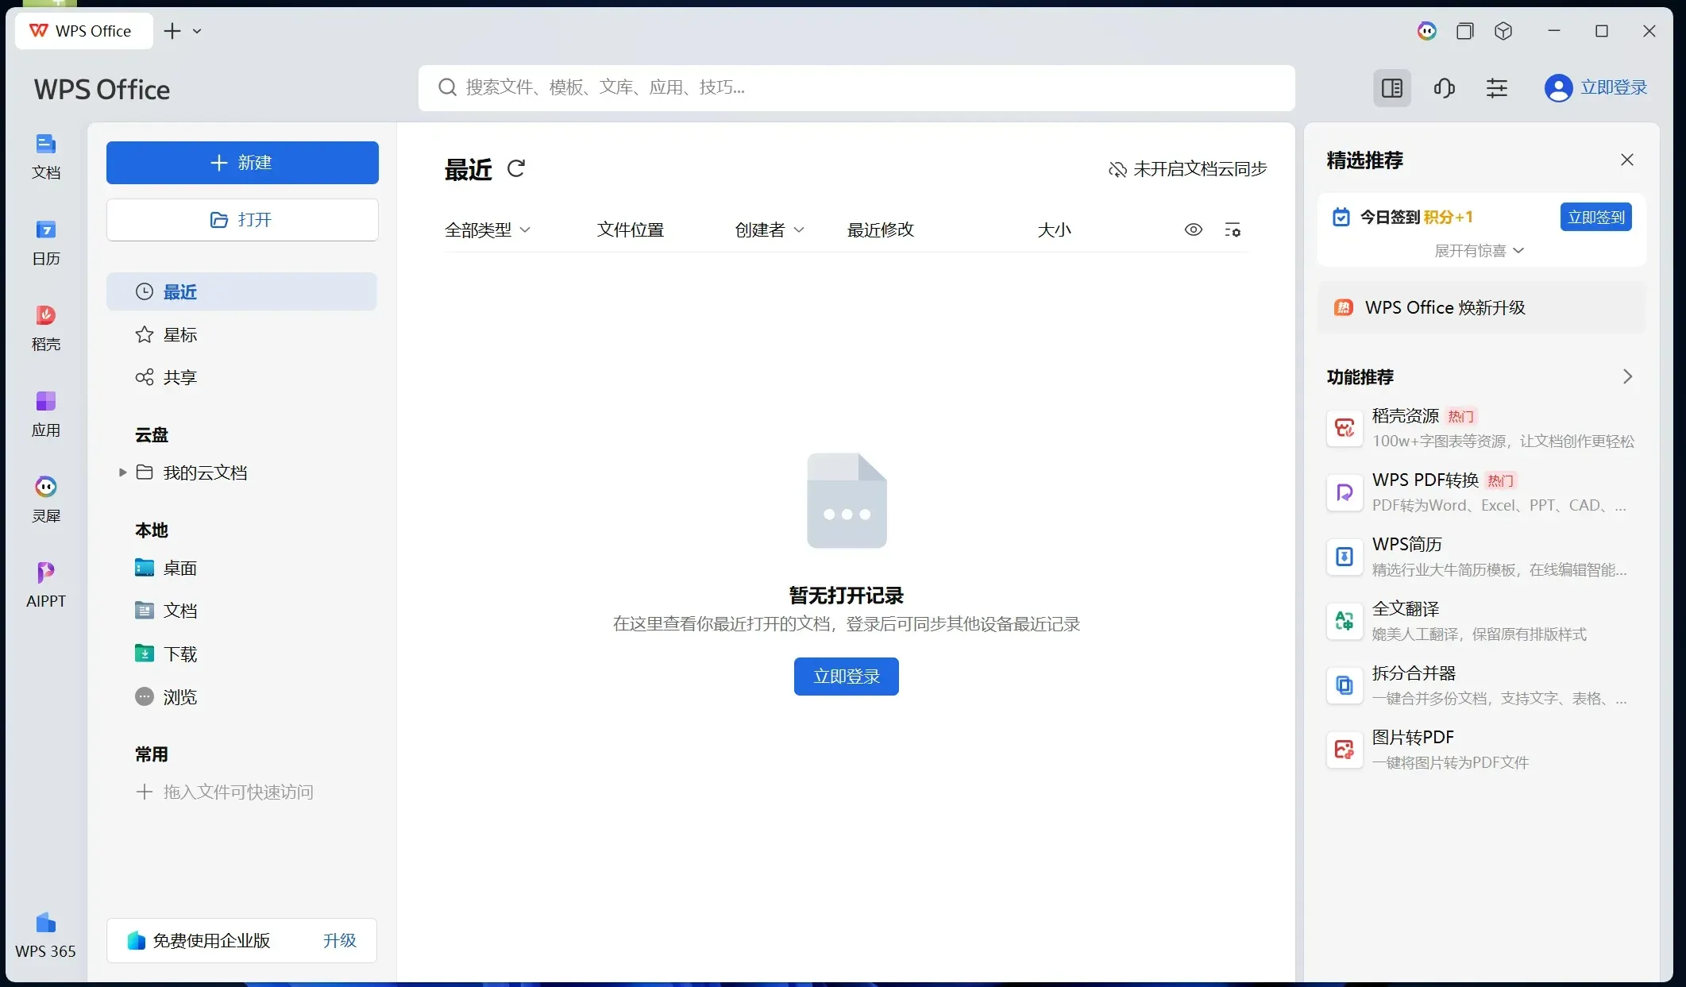The height and width of the screenshot is (987, 1686).
Task: Click the 大小 column header
Action: [x=1054, y=229]
